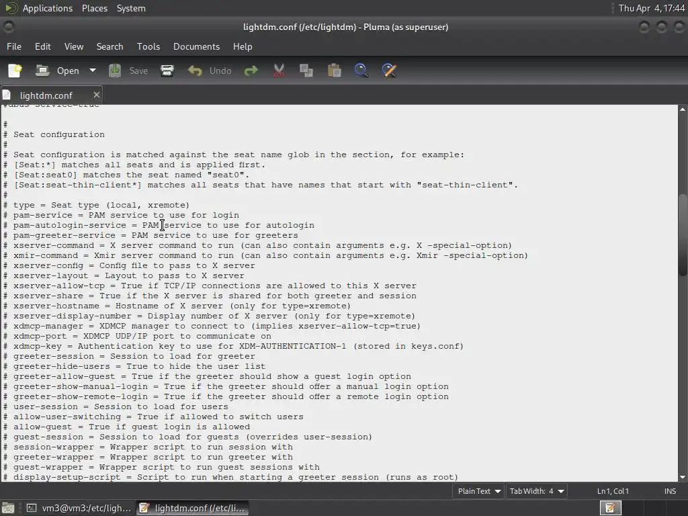
Task: Open the Edit menu
Action: coord(42,46)
